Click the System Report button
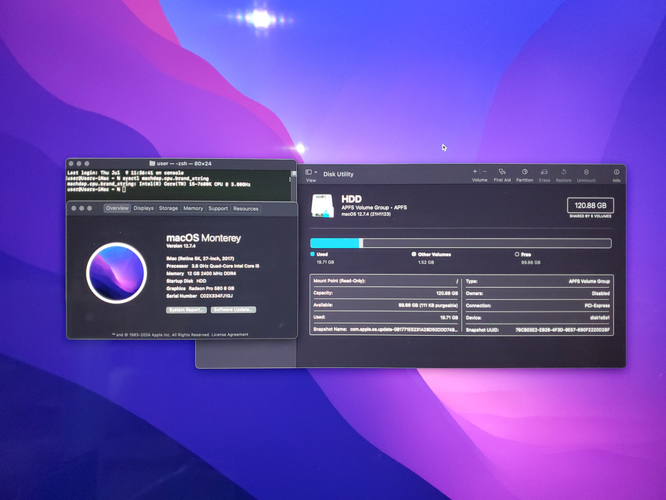This screenshot has width=666, height=500. (x=186, y=309)
